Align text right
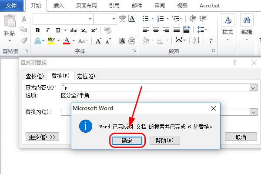Viewport: 261px width, 174px height. coord(166,30)
